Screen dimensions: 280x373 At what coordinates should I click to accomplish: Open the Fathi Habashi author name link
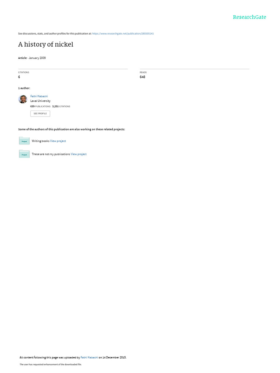click(x=39, y=96)
